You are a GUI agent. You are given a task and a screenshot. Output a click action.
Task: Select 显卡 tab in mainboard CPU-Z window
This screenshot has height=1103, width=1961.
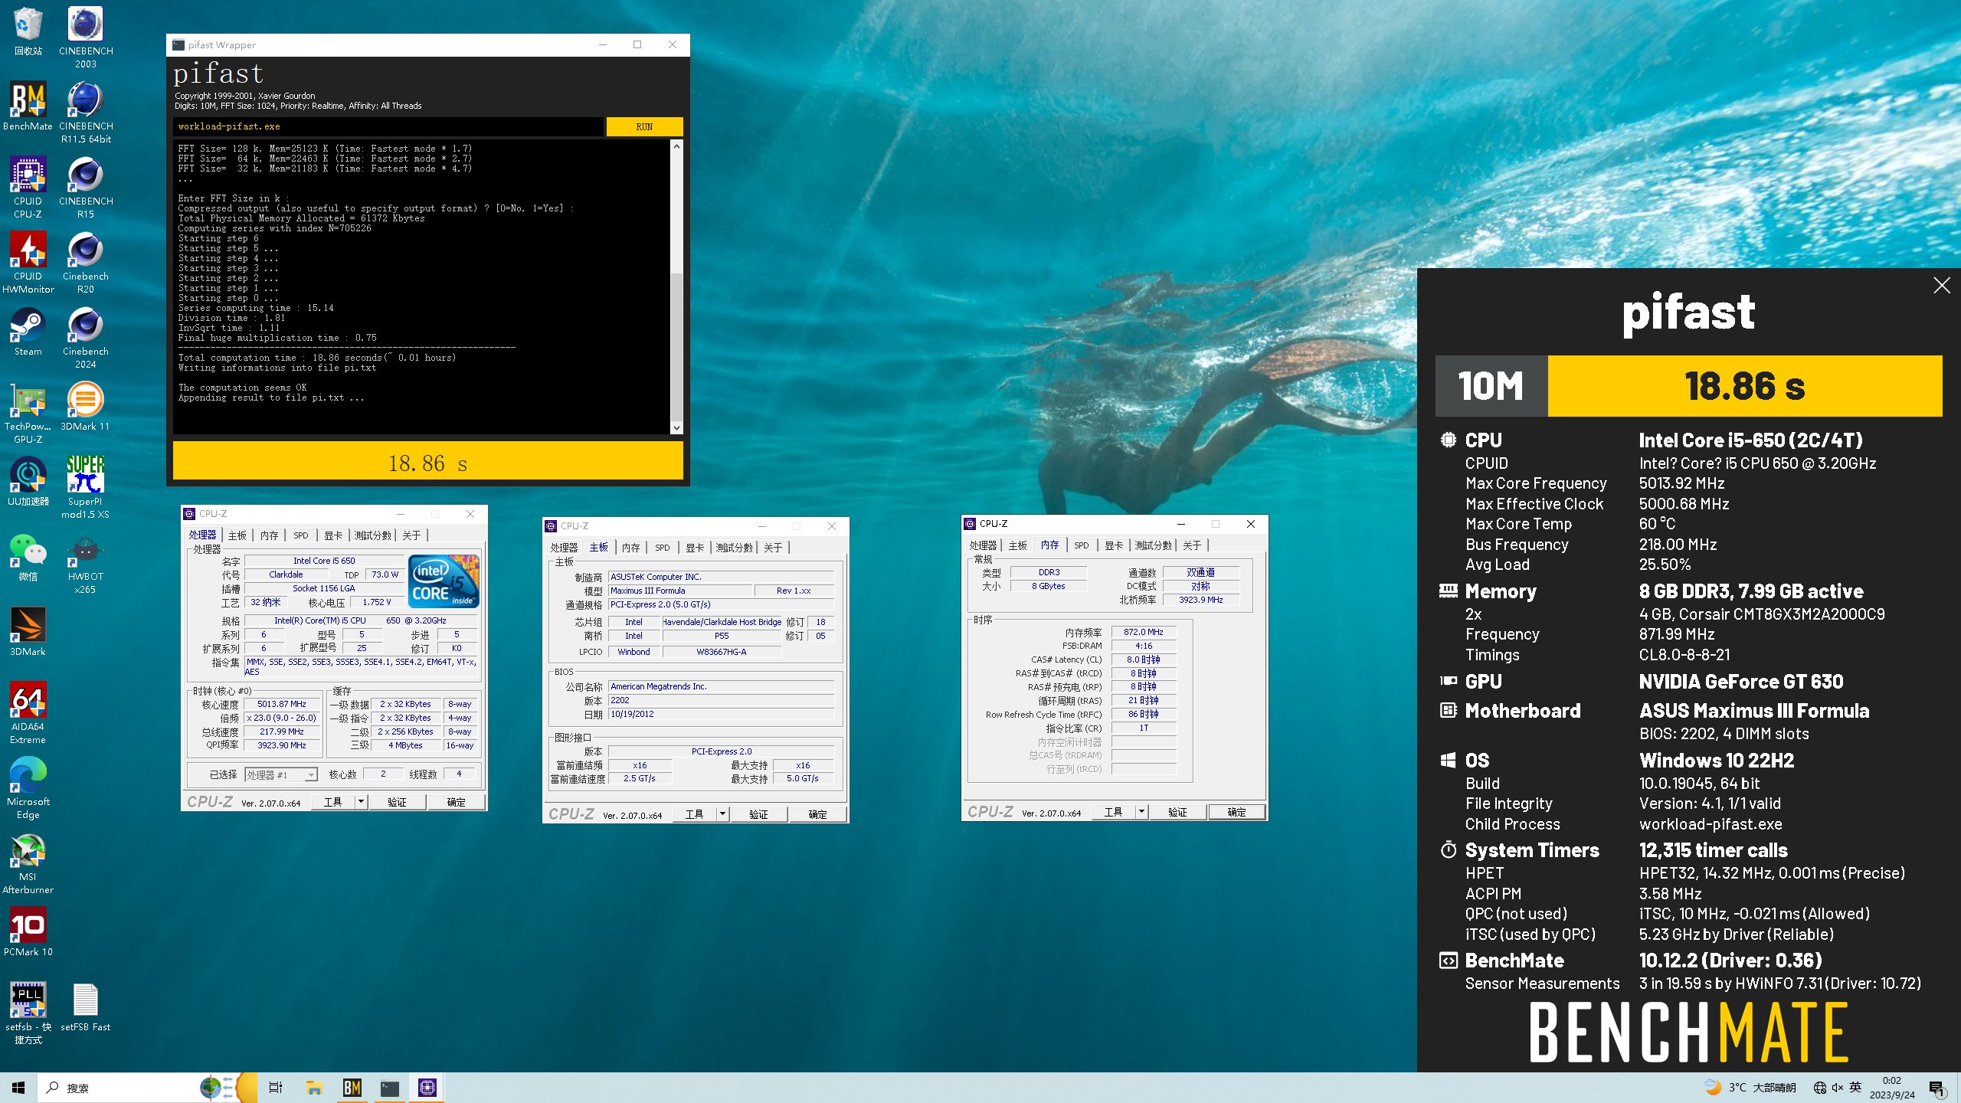[x=695, y=548]
